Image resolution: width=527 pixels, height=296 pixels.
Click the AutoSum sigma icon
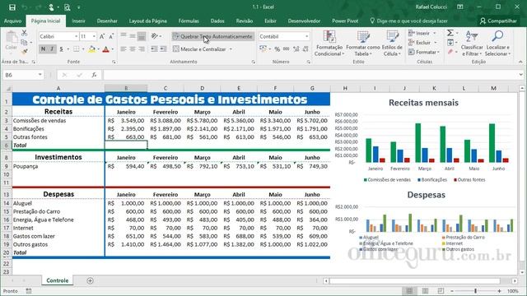450,33
